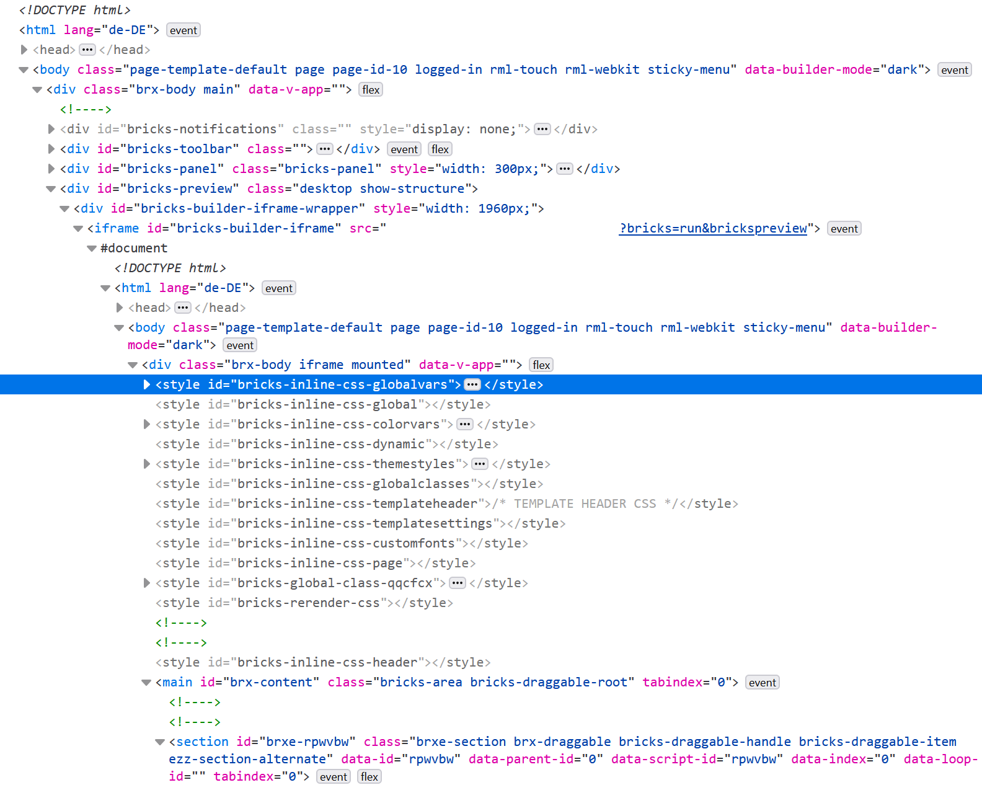
Task: Click the event badge on outer body tag
Action: pos(954,70)
